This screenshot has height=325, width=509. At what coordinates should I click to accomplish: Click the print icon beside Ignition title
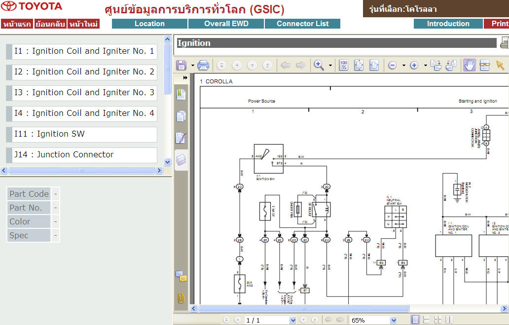coord(505,43)
